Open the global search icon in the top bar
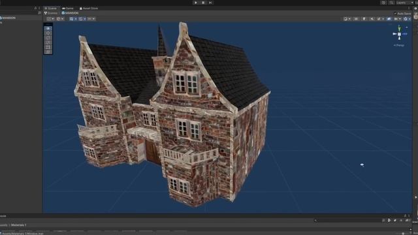This screenshot has width=418, height=235. (391, 3)
